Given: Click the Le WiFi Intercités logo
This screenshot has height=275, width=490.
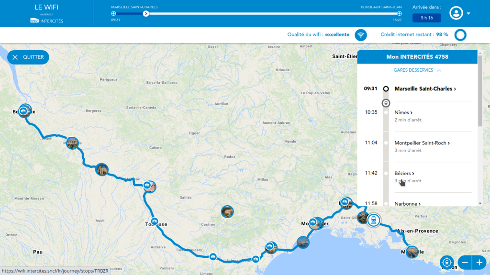Looking at the screenshot, I should point(46,13).
